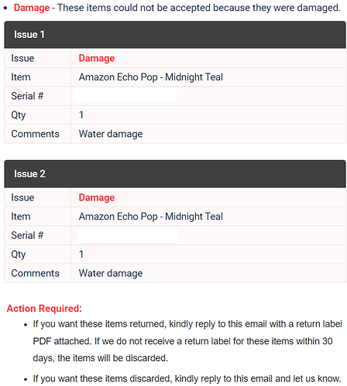Viewport: 347px width, 386px height.
Task: Click Water damage comment in Issue 1
Action: click(x=111, y=134)
